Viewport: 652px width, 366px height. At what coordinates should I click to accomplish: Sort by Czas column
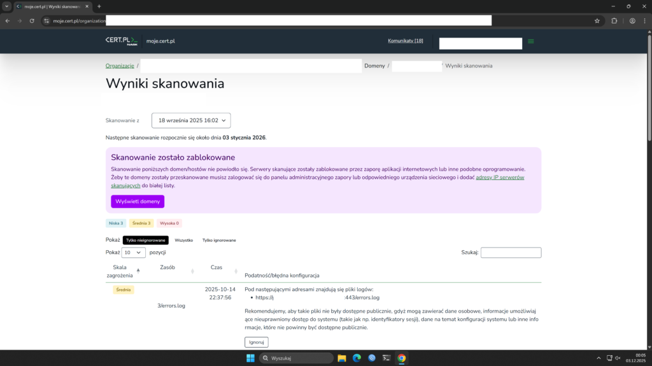[x=219, y=271]
